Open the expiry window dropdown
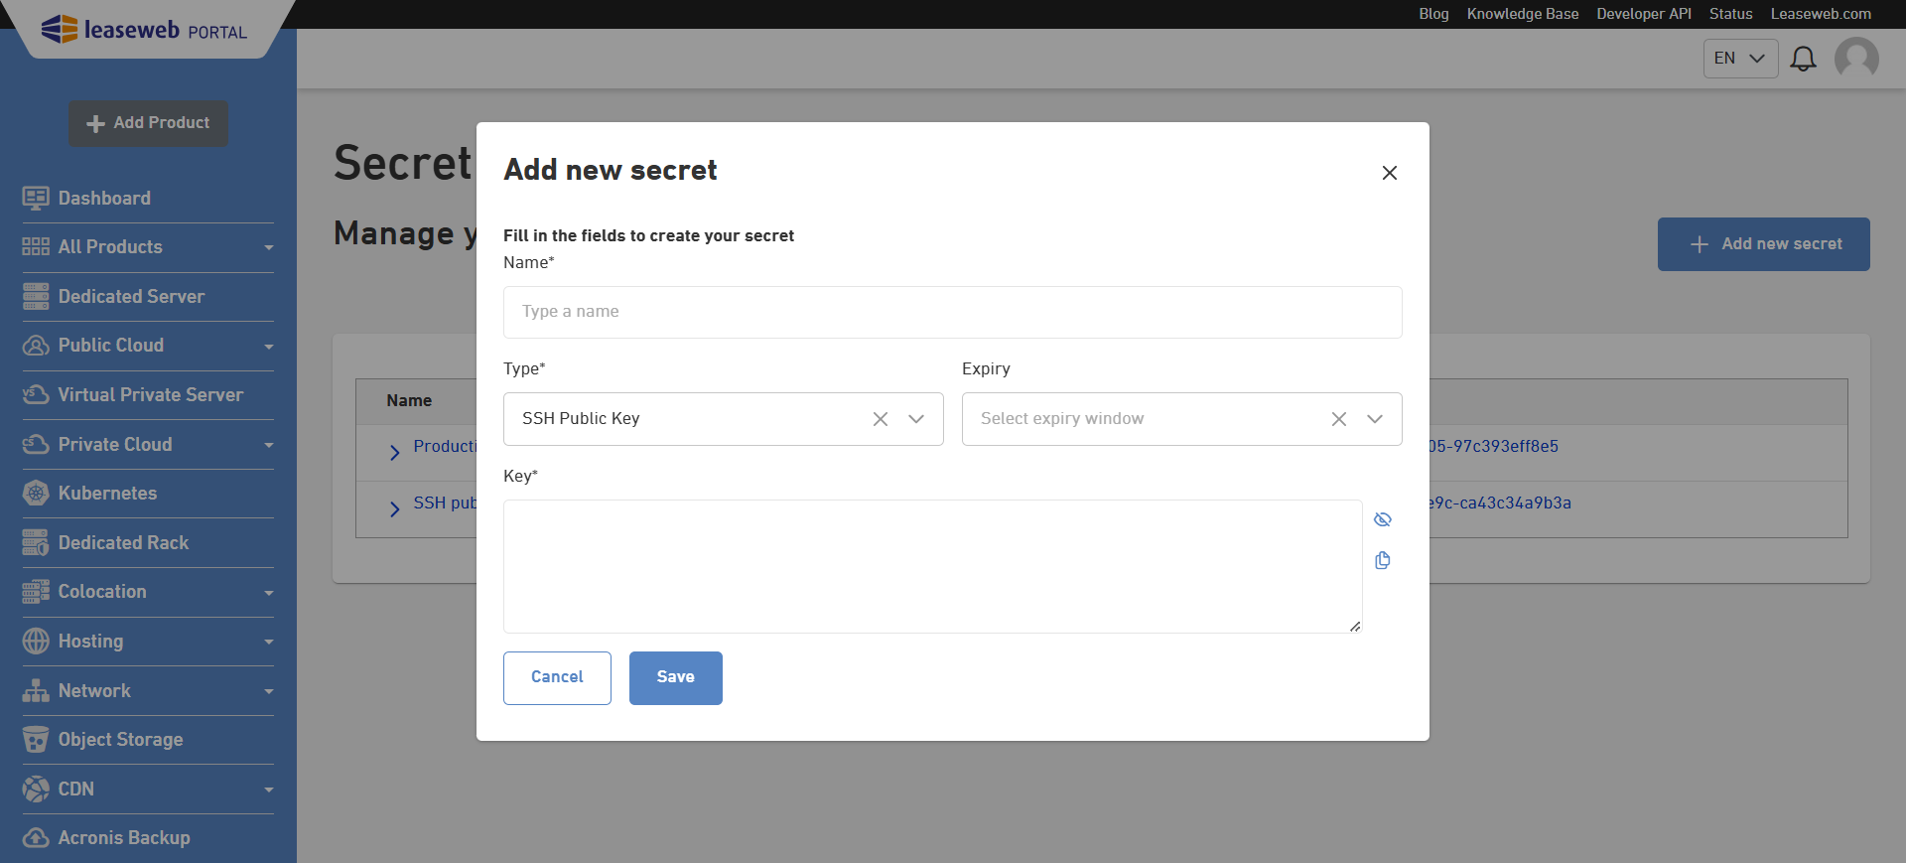The image size is (1906, 863). tap(1375, 418)
